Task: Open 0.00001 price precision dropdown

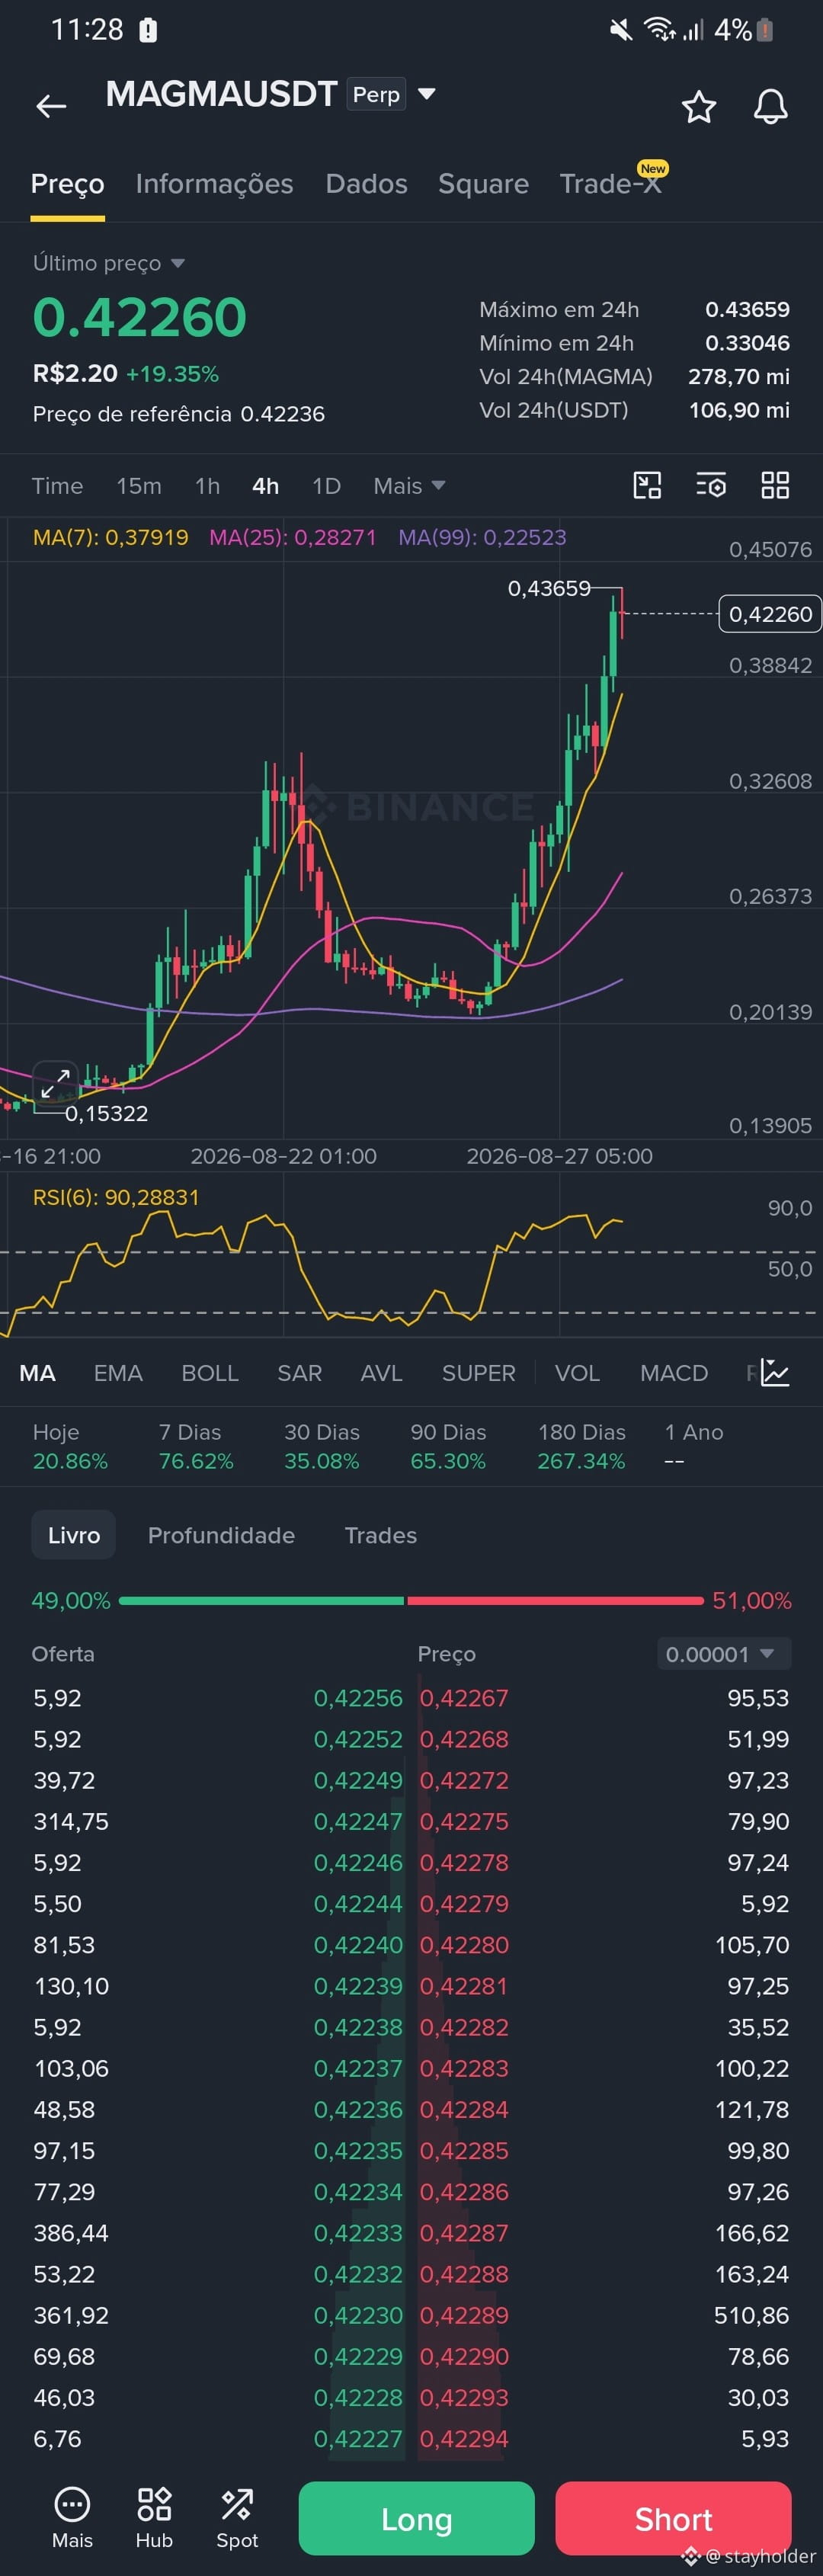Action: coord(724,1654)
